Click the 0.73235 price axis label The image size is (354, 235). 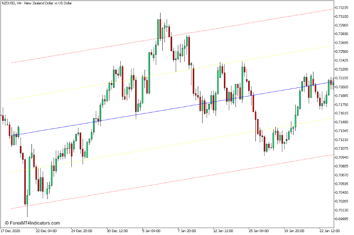342,8
